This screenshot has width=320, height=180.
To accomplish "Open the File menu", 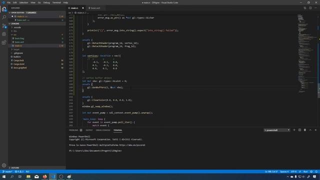I will point(8,2).
